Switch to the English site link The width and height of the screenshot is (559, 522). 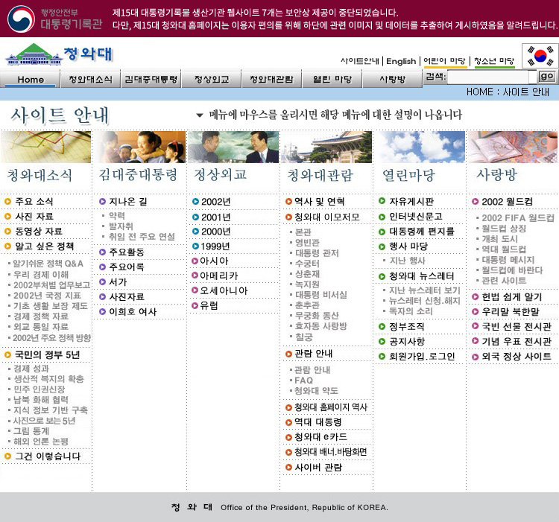401,61
